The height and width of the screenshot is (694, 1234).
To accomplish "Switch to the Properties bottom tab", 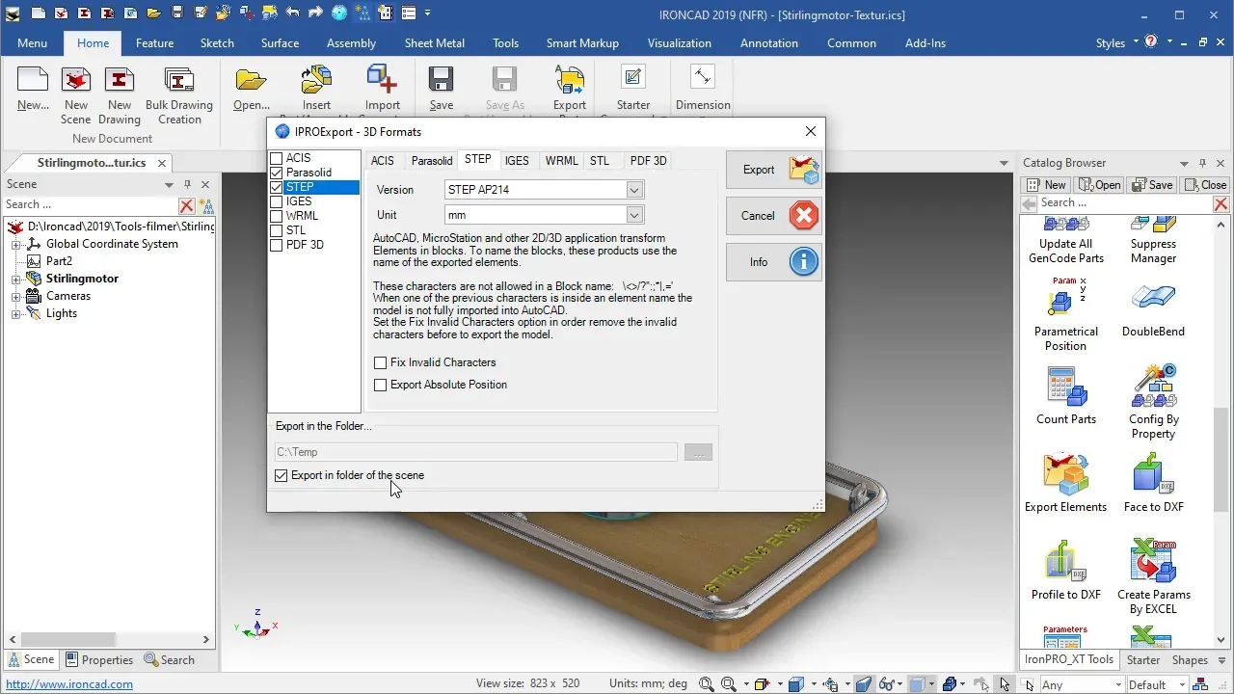I will tap(99, 660).
